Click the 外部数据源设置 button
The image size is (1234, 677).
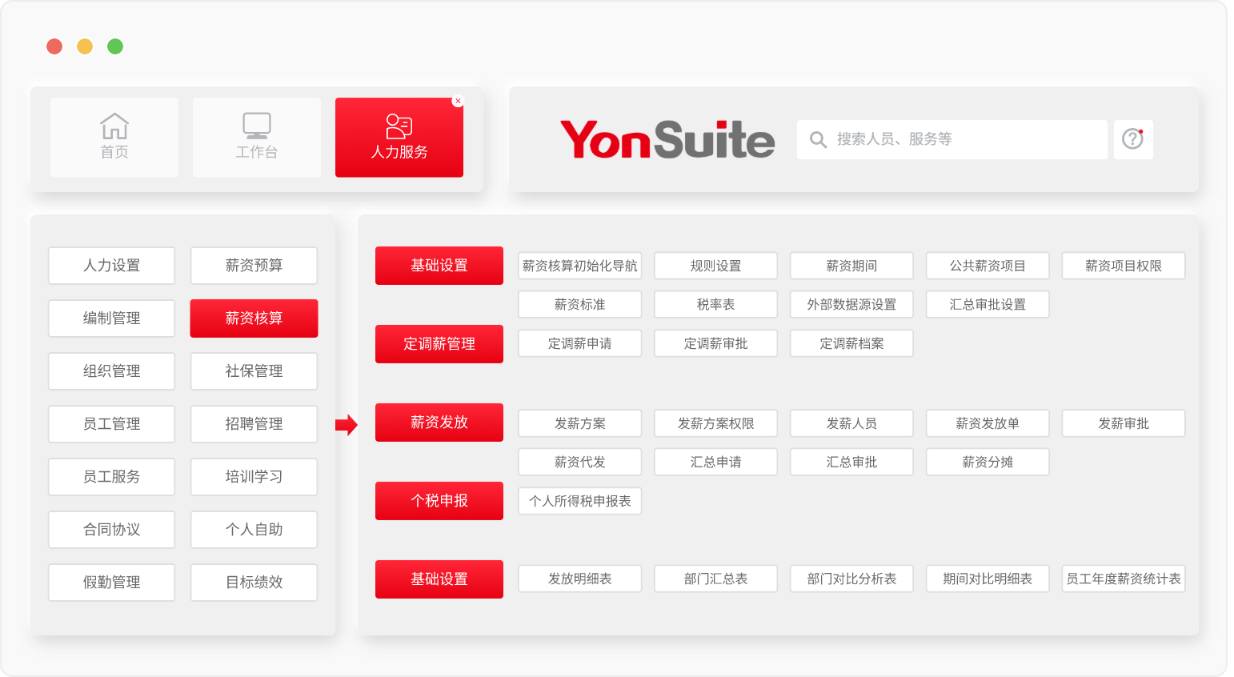851,304
